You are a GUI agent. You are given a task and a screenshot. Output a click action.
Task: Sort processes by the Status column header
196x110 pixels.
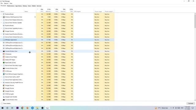(30, 10)
